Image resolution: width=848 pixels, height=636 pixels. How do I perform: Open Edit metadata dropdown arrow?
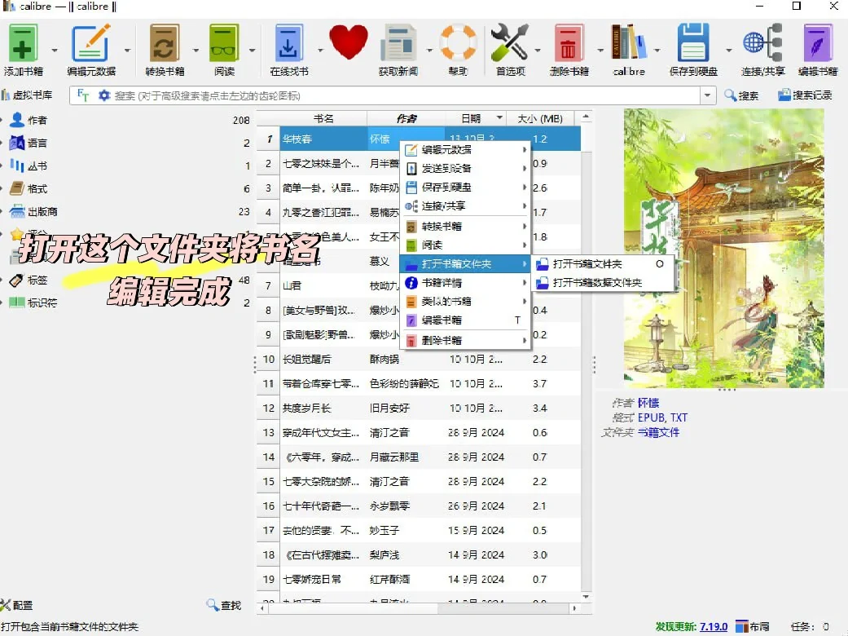(x=127, y=51)
